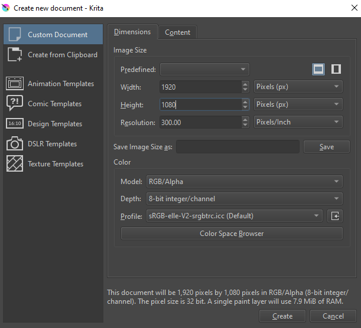Image resolution: width=361 pixels, height=328 pixels.
Task: Increase Resolution with the up arrow
Action: coord(245,119)
